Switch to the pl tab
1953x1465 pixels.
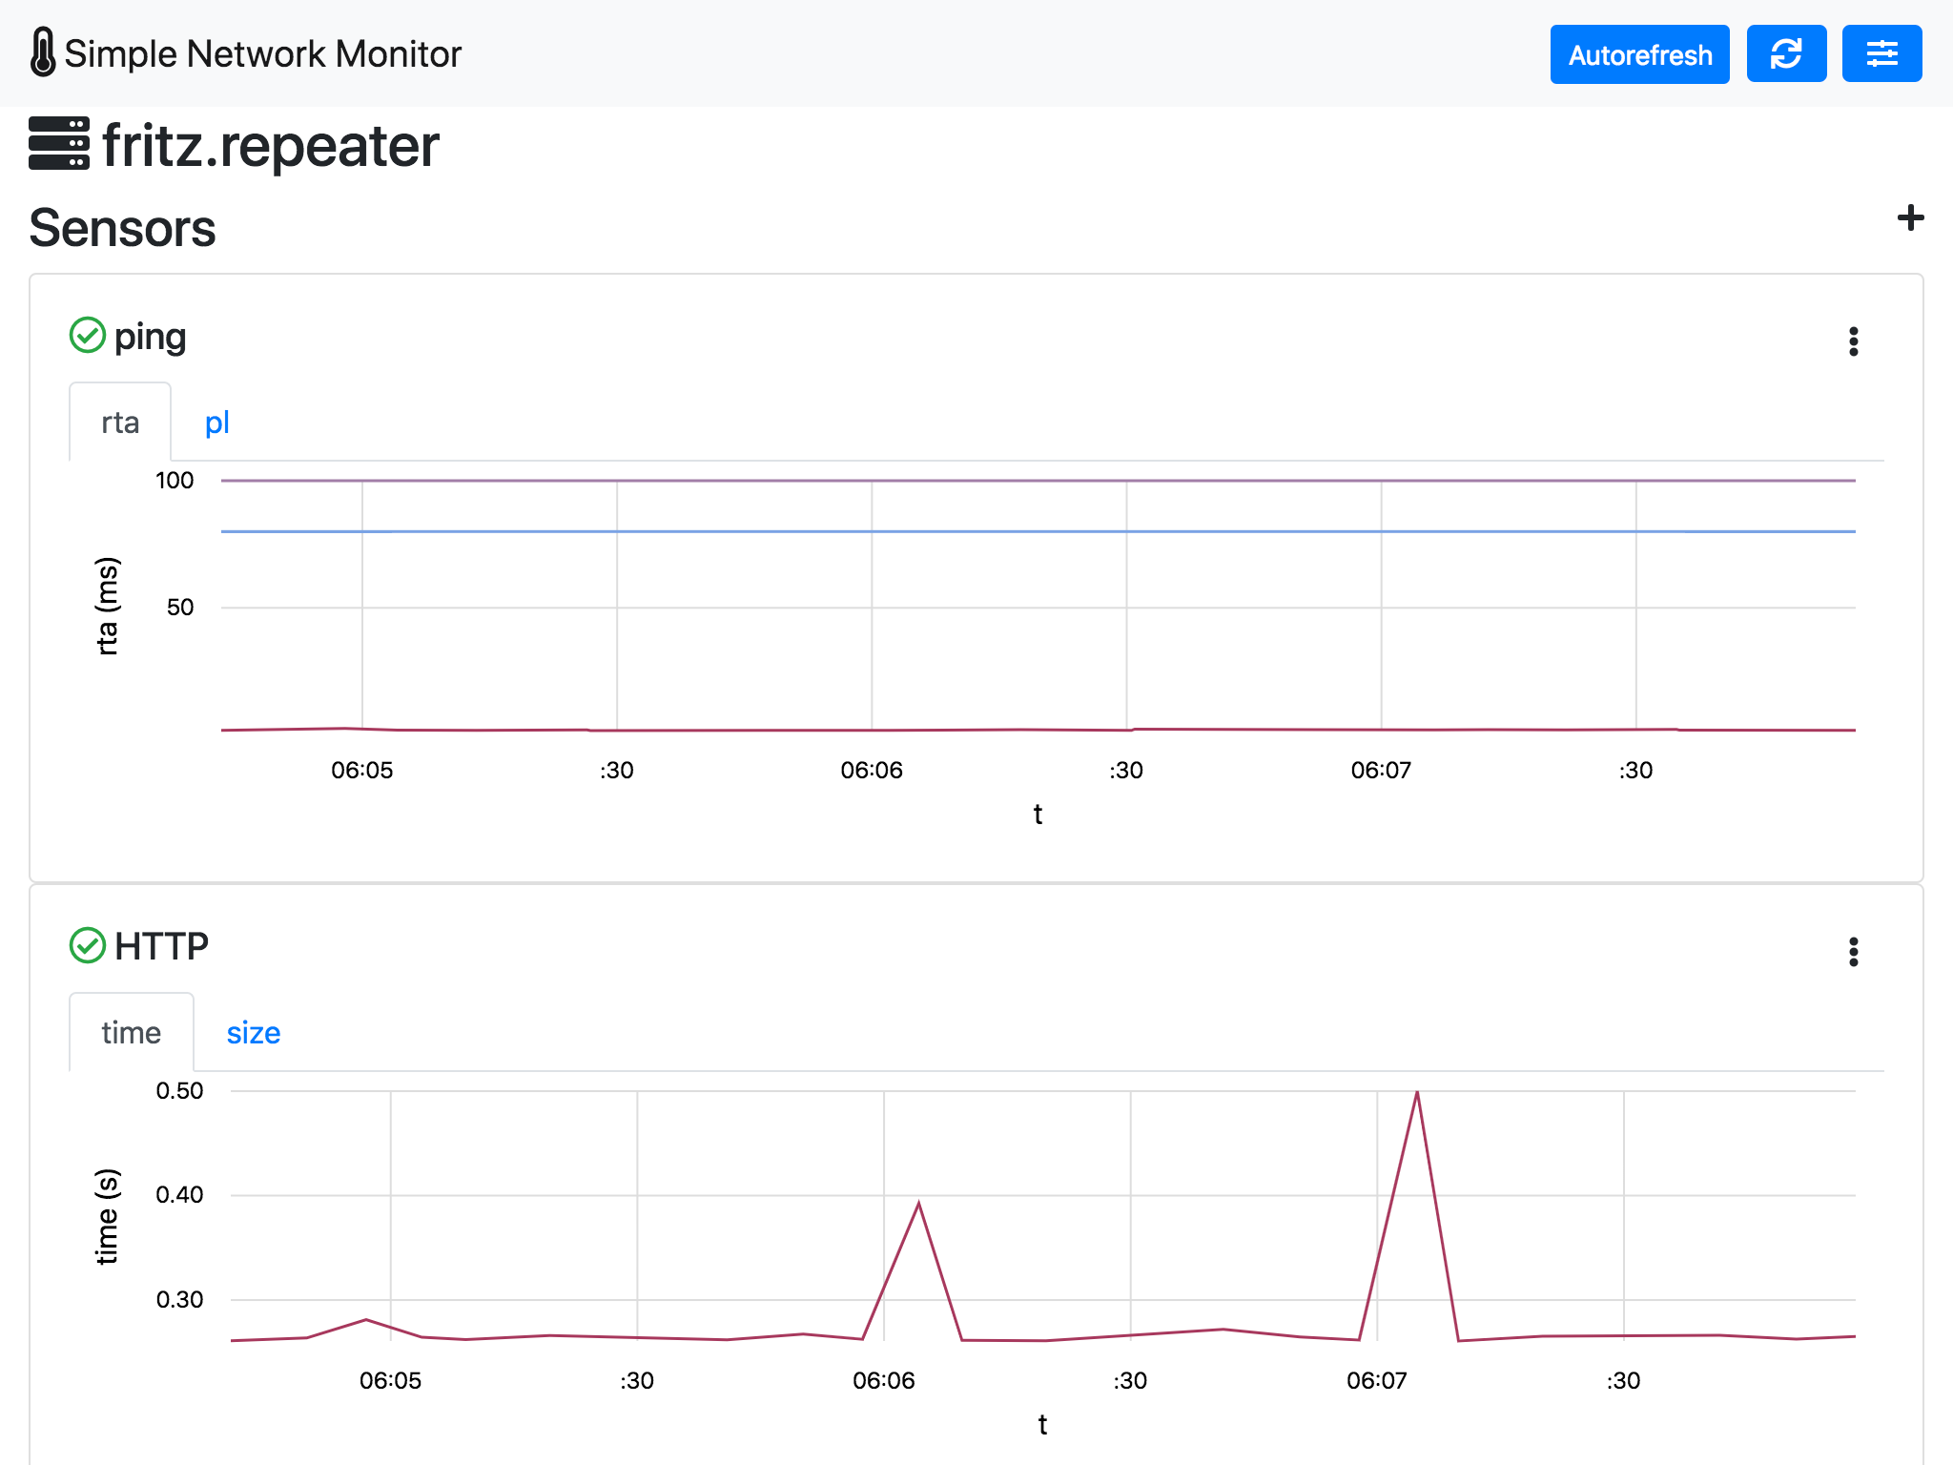pyautogui.click(x=216, y=423)
